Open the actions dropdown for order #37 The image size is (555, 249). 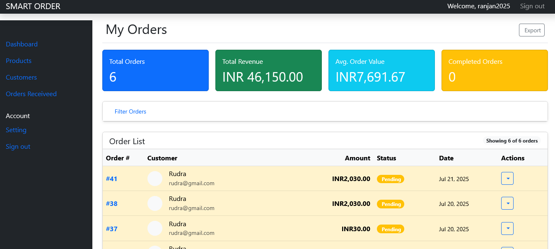tap(507, 228)
